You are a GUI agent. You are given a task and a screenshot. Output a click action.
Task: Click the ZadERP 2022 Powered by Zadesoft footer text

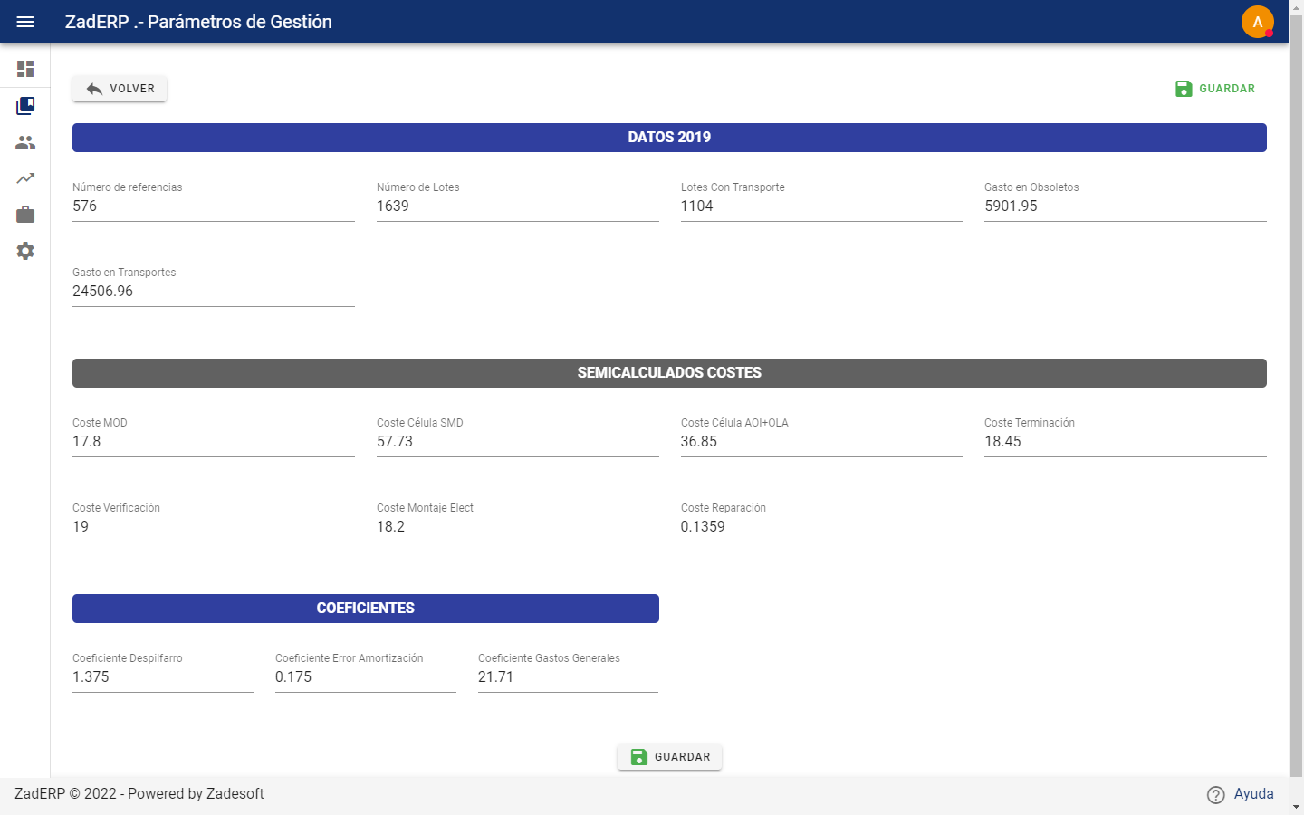pos(139,794)
